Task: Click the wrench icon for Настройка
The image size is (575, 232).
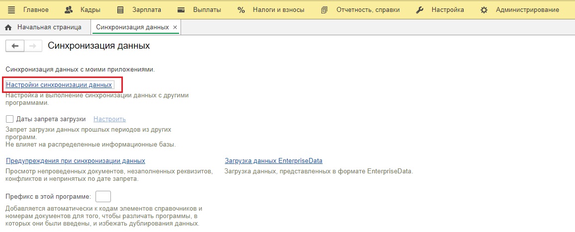Action: [420, 10]
